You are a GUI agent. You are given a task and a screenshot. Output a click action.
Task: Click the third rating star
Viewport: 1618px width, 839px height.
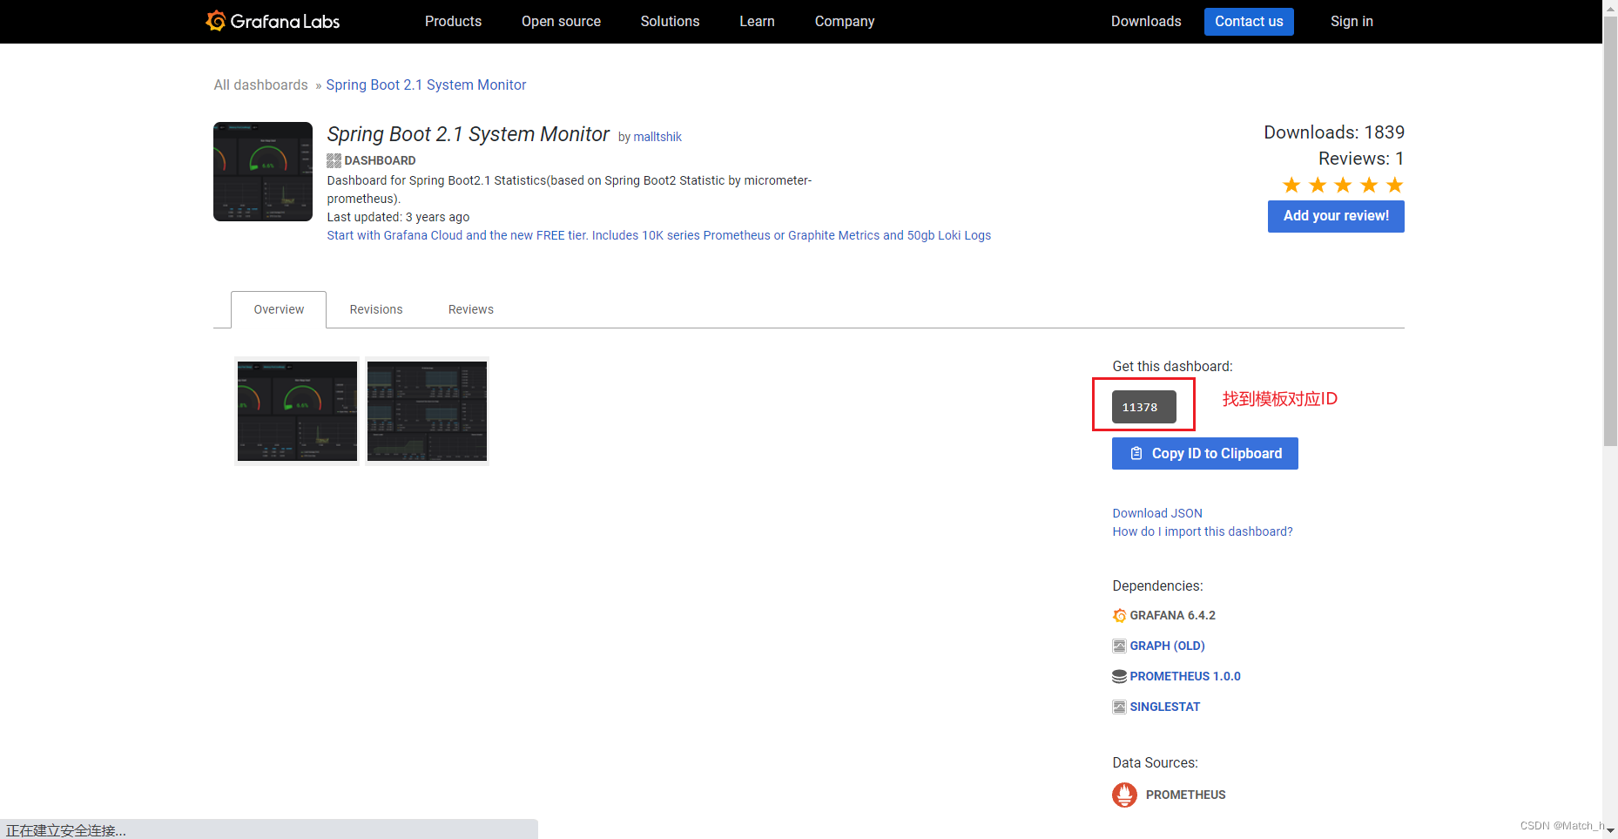coord(1343,185)
